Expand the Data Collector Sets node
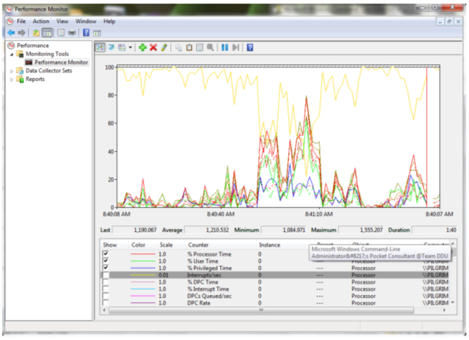The width and height of the screenshot is (469, 340). click(x=11, y=71)
